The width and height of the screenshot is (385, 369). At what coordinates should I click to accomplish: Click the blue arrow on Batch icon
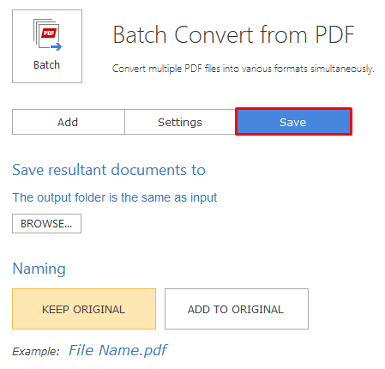(x=57, y=46)
